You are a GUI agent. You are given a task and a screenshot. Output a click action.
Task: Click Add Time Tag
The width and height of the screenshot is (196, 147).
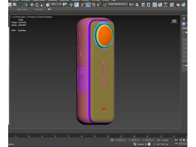(x=162, y=144)
